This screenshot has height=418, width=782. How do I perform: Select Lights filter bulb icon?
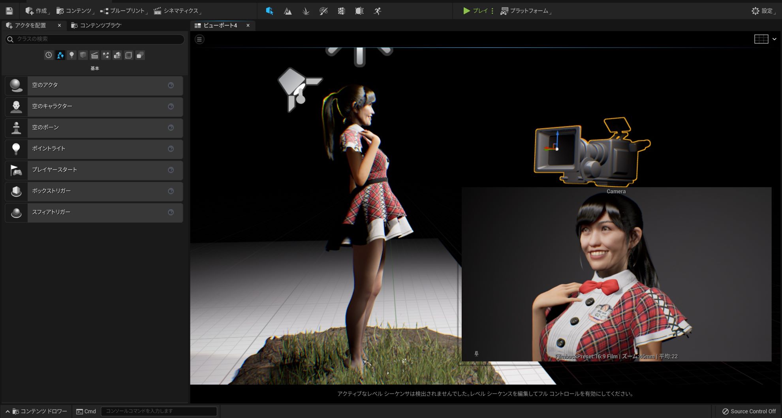coord(71,55)
